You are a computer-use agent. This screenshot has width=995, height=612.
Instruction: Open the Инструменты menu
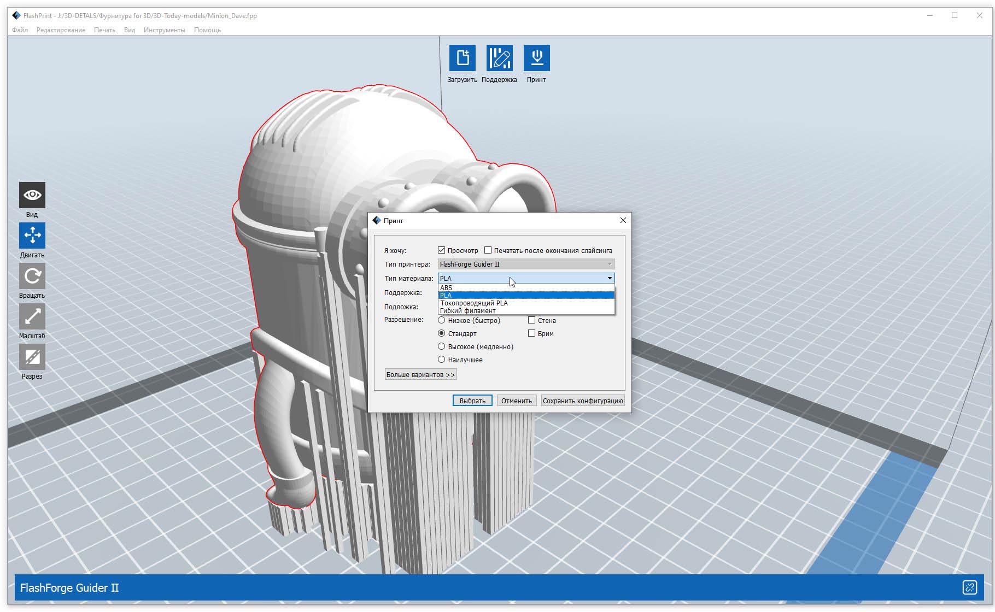click(x=165, y=30)
